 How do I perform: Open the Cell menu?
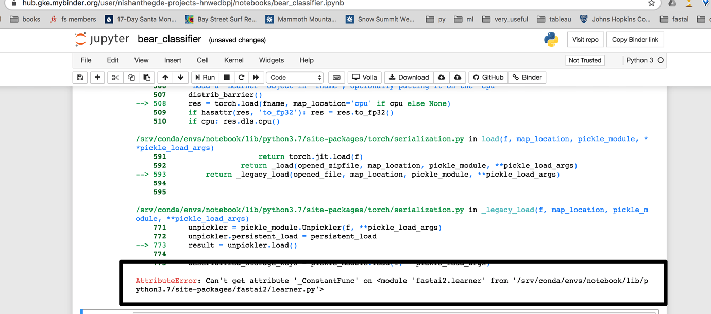202,60
